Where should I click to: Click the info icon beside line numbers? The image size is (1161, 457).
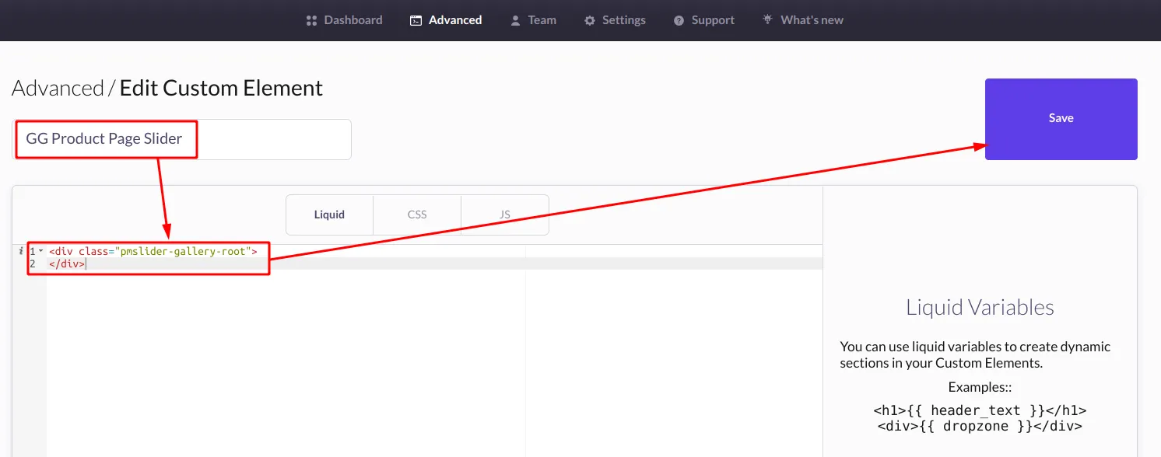coord(20,251)
